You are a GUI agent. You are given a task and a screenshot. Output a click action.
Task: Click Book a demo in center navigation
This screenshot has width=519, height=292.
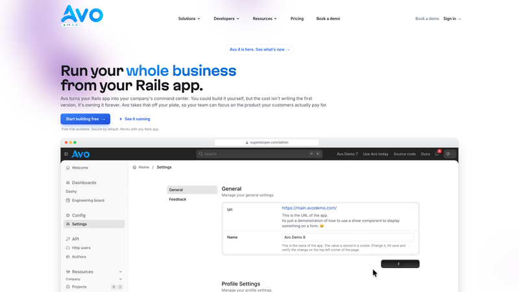click(x=328, y=19)
